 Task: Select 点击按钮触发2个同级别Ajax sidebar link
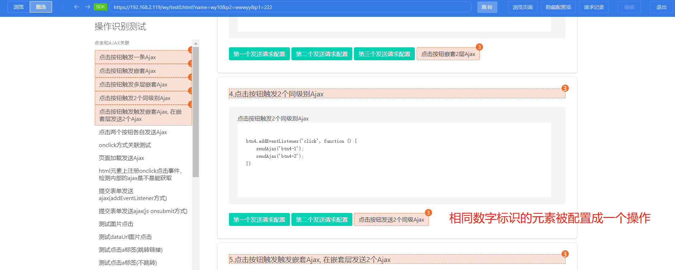click(143, 98)
